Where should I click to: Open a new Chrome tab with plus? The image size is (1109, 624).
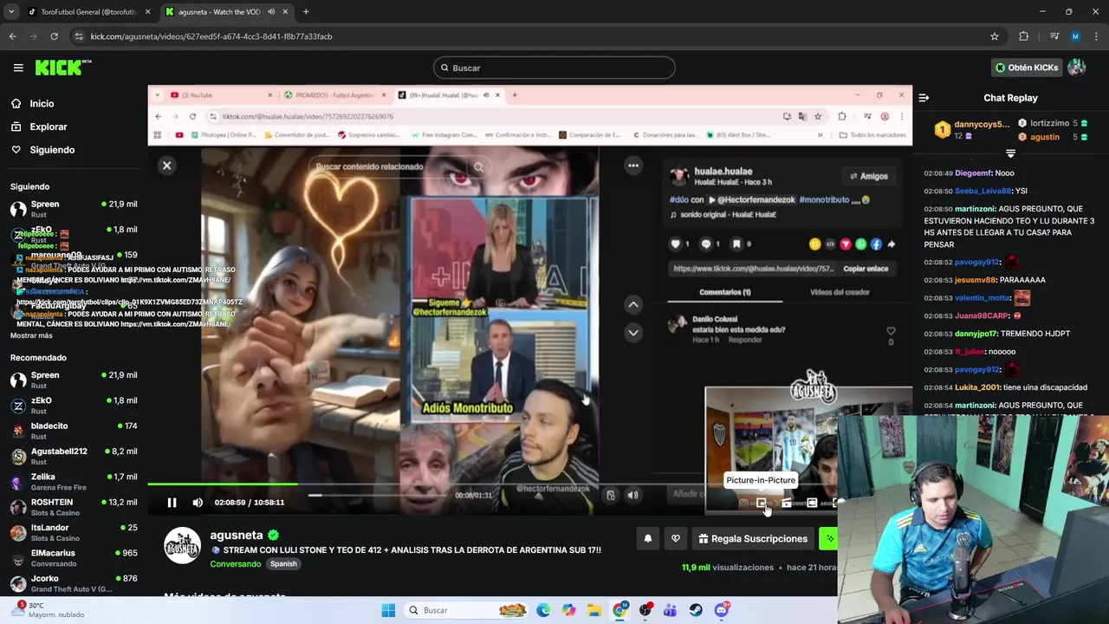(x=306, y=12)
